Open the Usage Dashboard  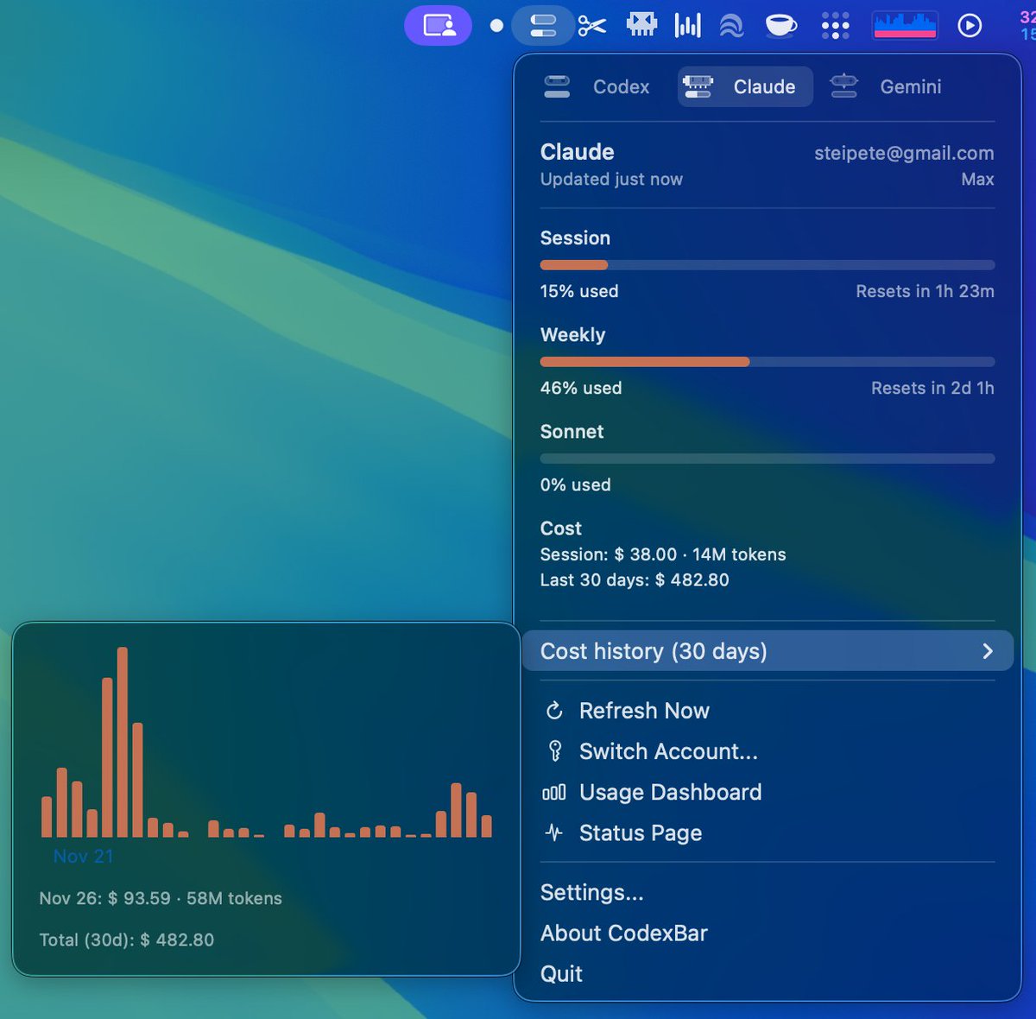[670, 792]
